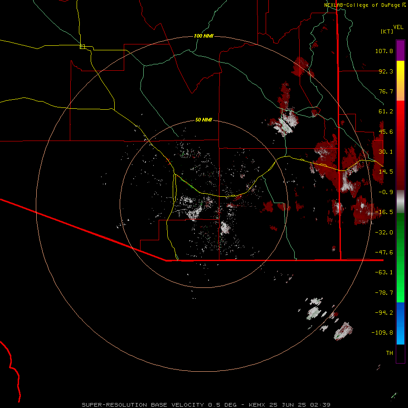The image size is (408, 408).
Task: Select the -0.9 velocity scale value
Action: [x=386, y=192]
